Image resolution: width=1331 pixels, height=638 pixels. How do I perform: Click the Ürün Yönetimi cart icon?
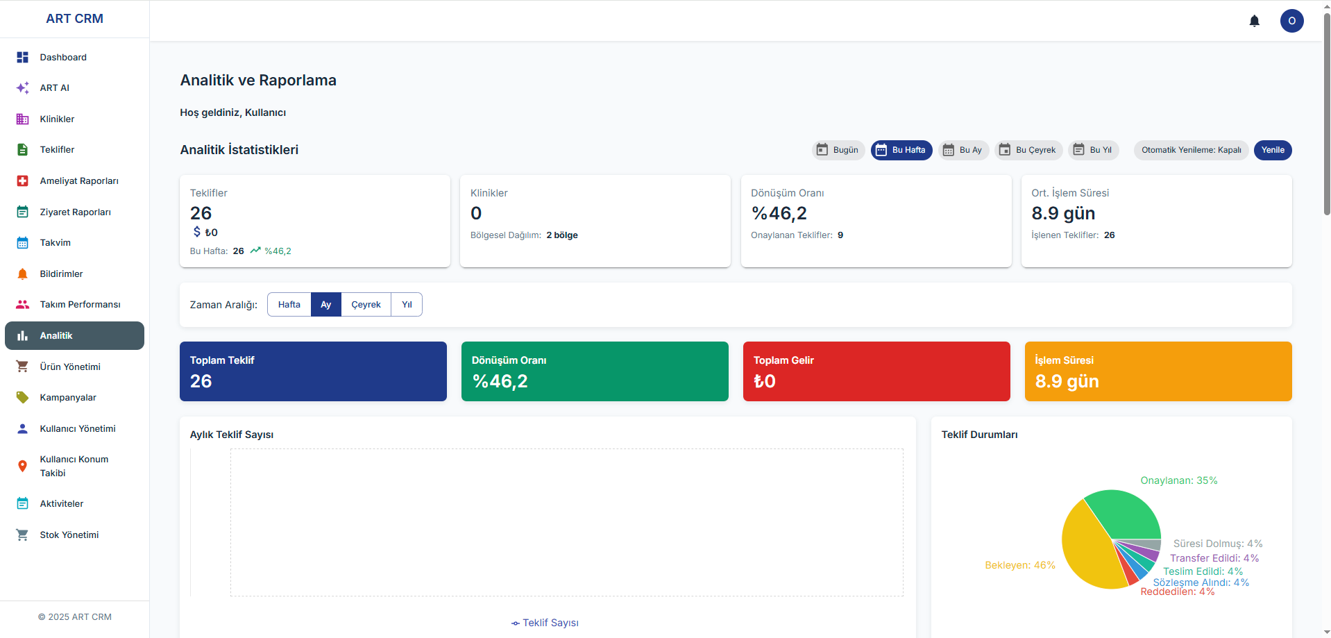pyautogui.click(x=22, y=367)
